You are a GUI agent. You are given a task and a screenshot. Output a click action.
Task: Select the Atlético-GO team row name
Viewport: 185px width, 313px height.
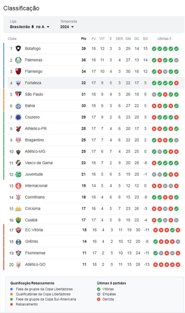tap(35, 264)
